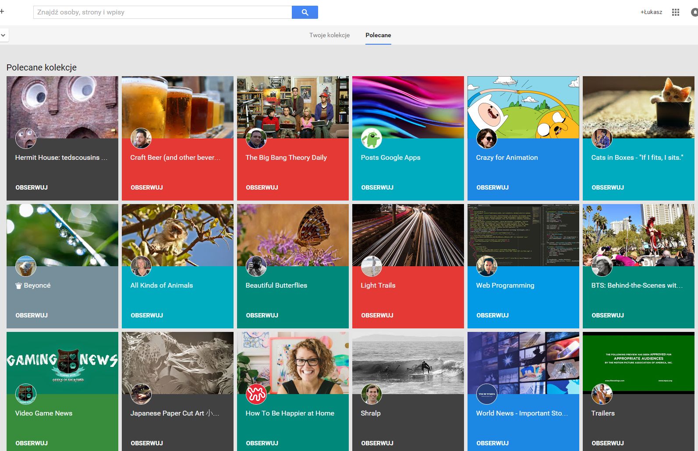This screenshot has width=698, height=451.
Task: Follow Video Game News via OBSERWUJ
Action: [32, 443]
